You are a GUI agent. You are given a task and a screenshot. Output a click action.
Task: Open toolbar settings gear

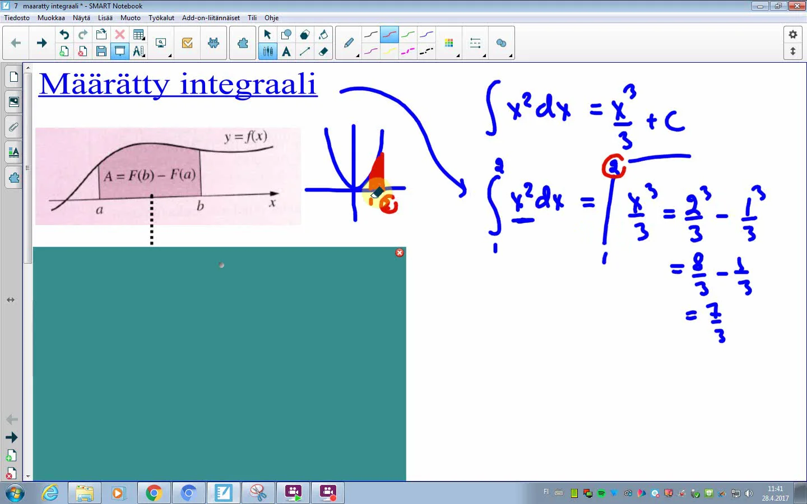point(792,35)
